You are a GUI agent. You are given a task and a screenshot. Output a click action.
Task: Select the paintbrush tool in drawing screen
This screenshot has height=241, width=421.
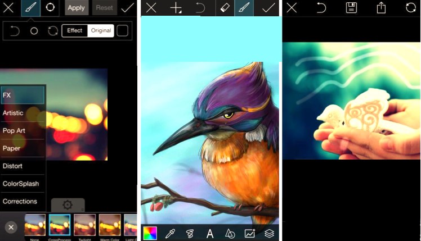[x=244, y=8]
